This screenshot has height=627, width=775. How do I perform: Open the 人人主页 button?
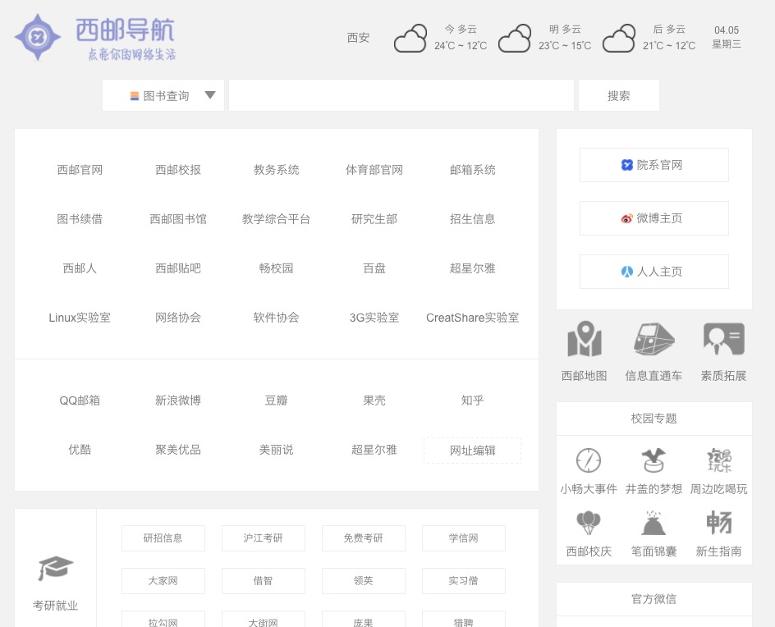point(653,272)
